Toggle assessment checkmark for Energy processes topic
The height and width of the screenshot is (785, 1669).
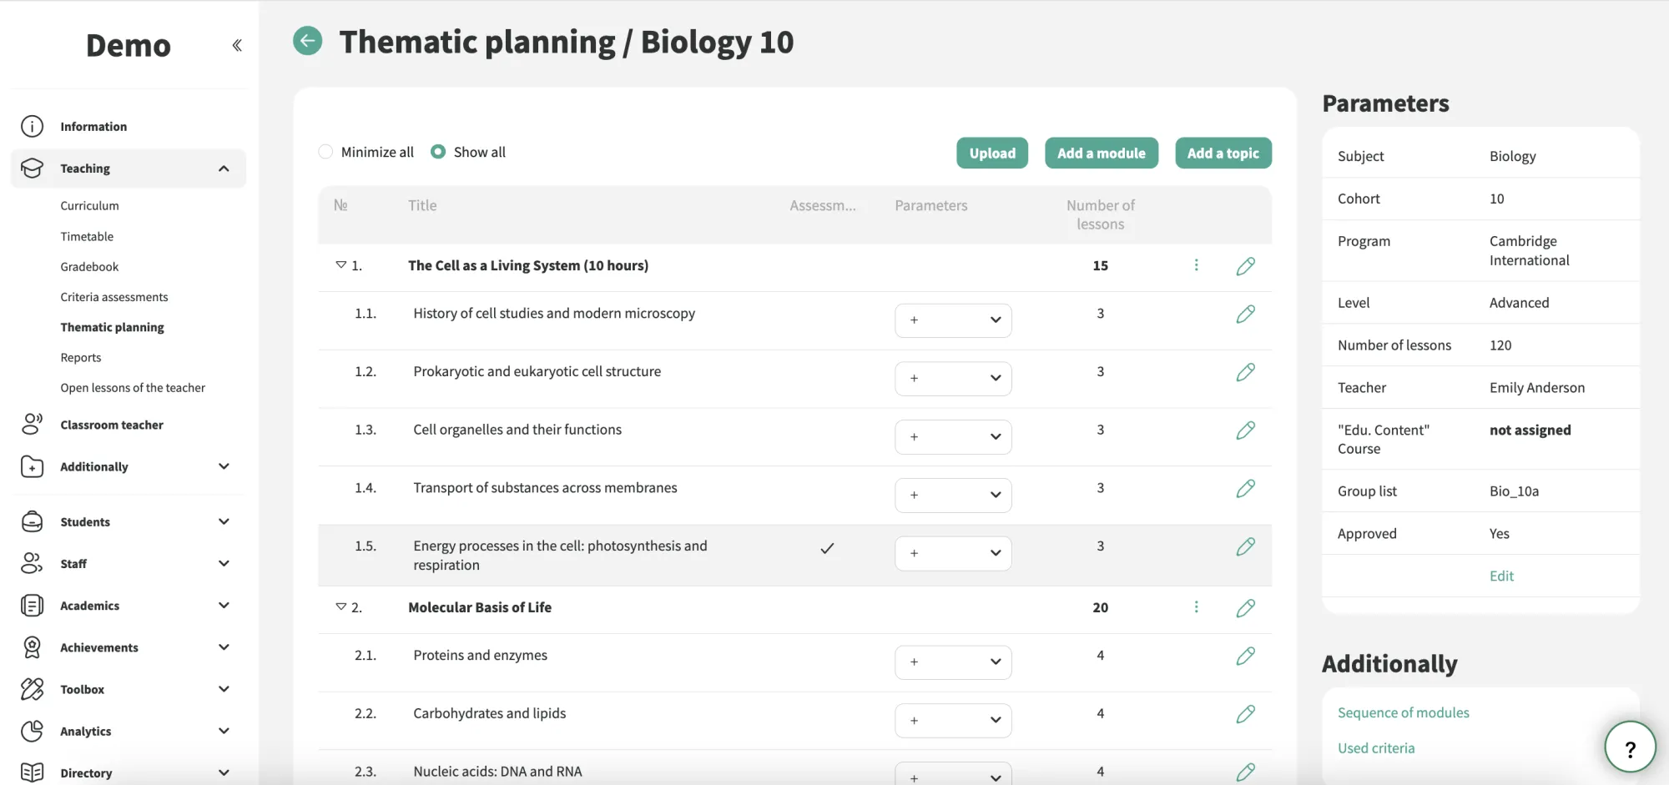[x=827, y=548]
